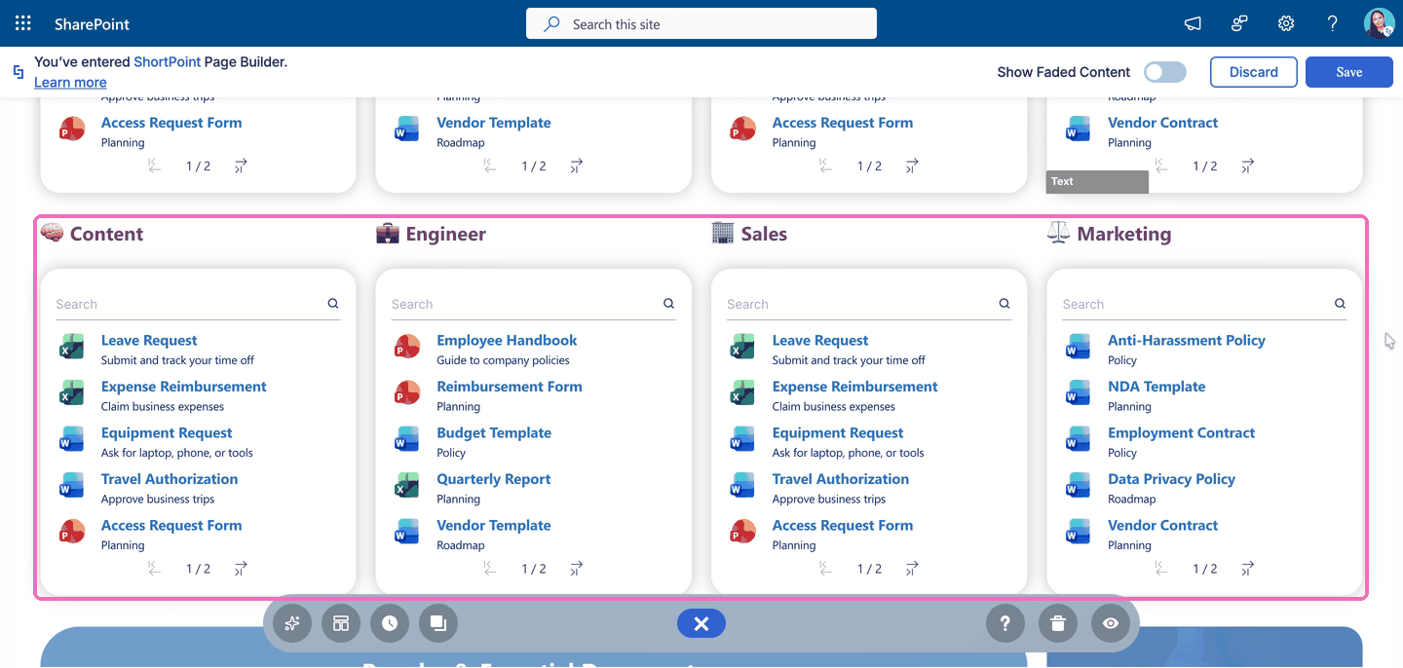1403x668 pixels.
Task: Click the duplicate icon in floating toolbar
Action: click(438, 623)
